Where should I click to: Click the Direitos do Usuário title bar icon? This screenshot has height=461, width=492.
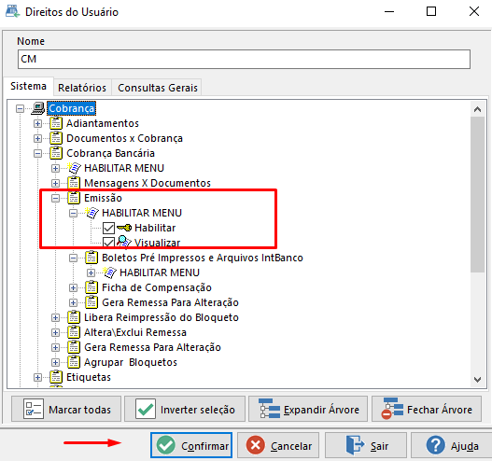12,11
